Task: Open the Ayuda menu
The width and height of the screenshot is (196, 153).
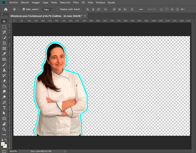Action: click(x=111, y=3)
